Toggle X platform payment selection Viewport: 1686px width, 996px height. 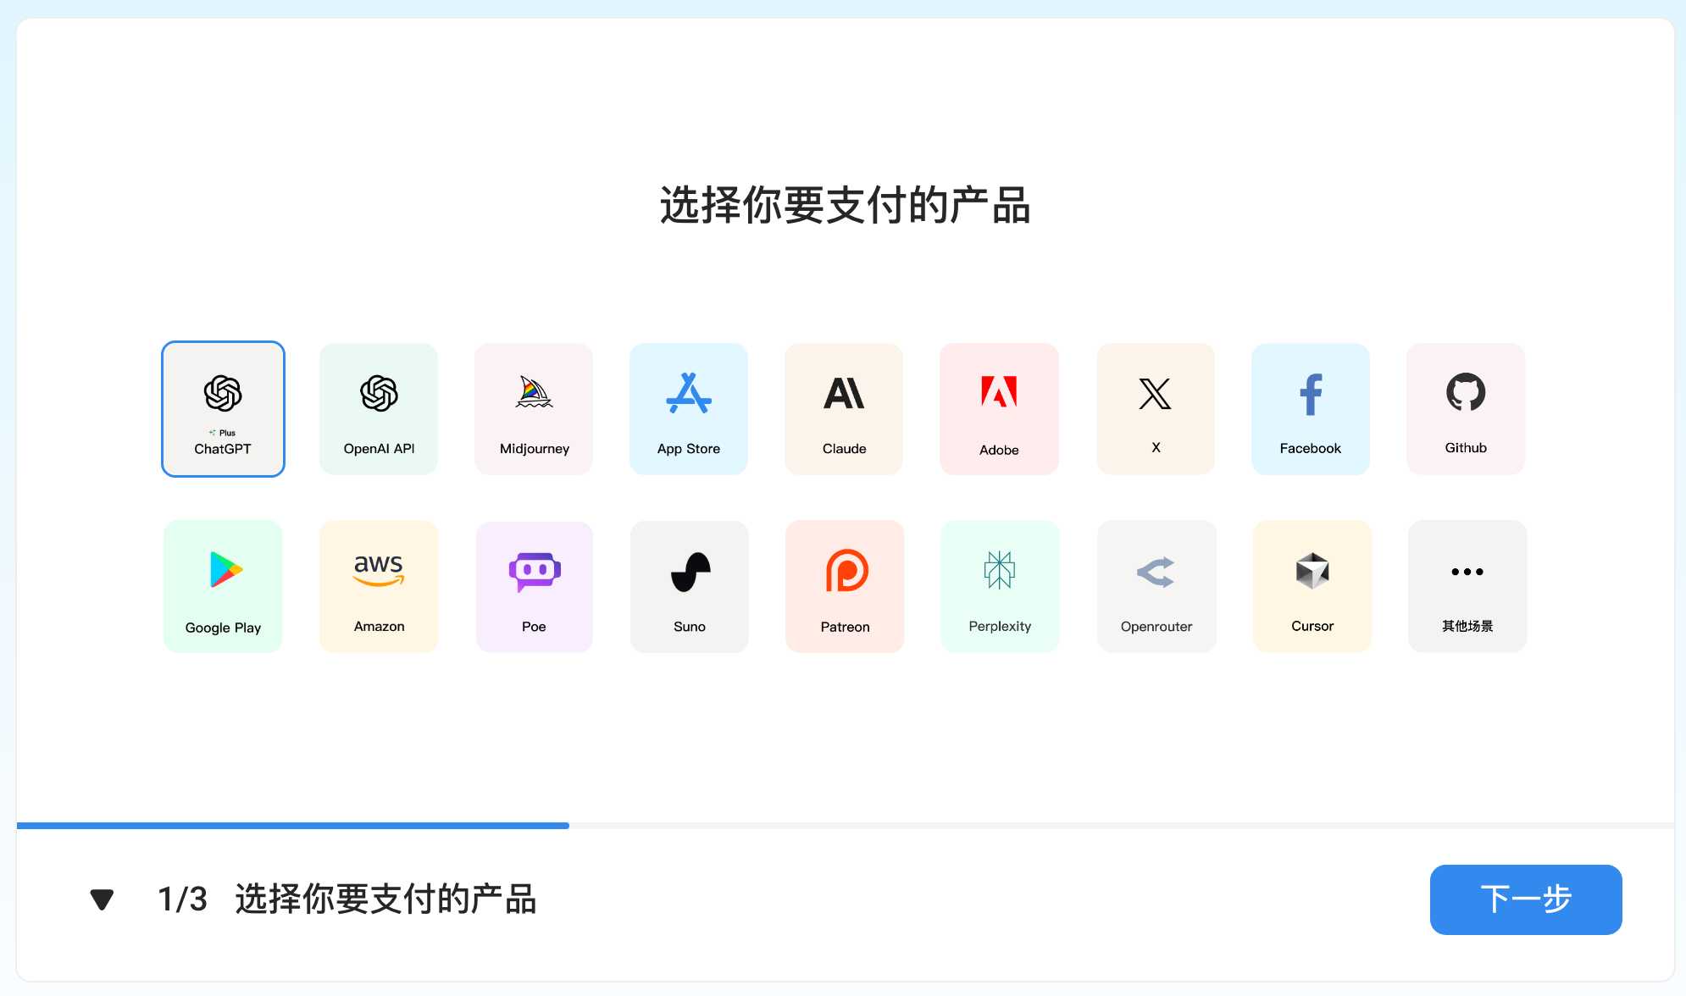1154,408
